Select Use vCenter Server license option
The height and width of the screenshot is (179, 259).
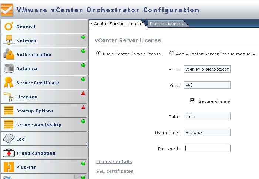point(98,53)
